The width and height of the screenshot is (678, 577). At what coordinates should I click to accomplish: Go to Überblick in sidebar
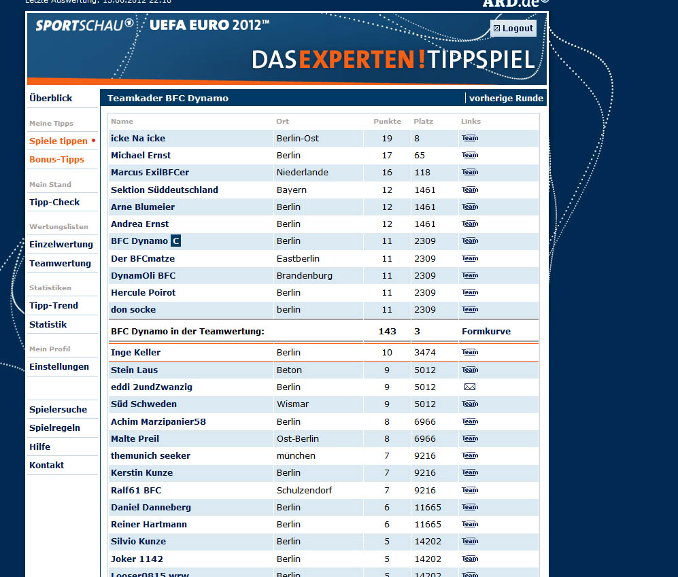(51, 98)
